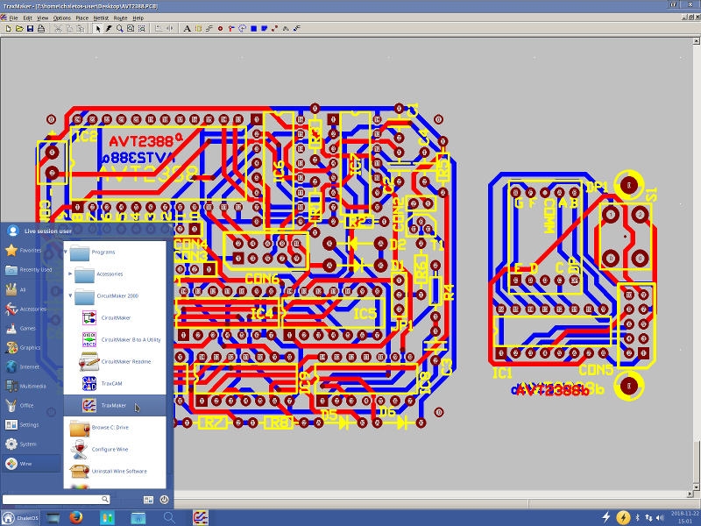Click the power button in start menu

(164, 499)
